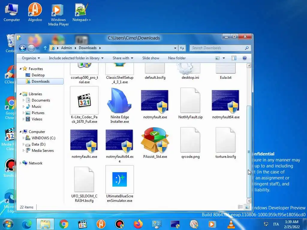Viewport: 307px width, 230px height.
Task: Toggle the preview pane button
Action: (234, 58)
